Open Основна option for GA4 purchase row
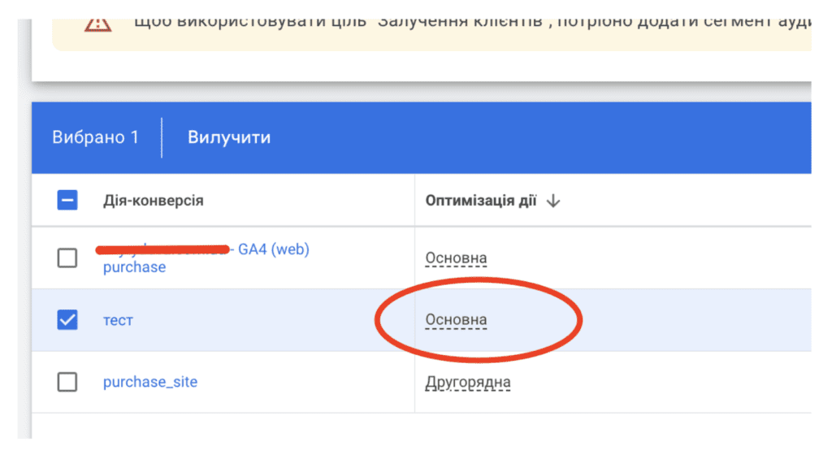Viewport: 832px width, 472px height. point(456,258)
